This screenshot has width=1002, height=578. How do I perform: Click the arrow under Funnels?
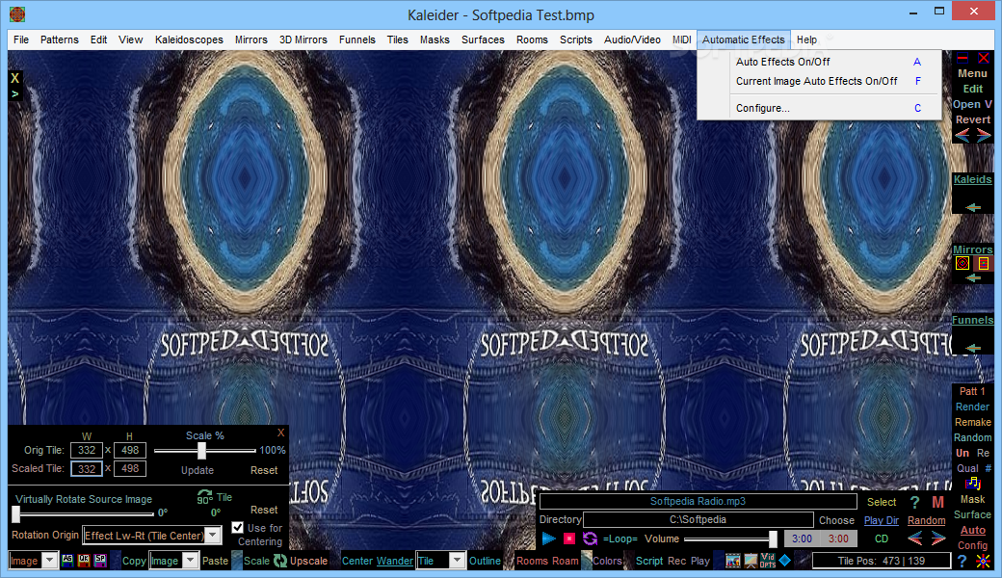(972, 348)
